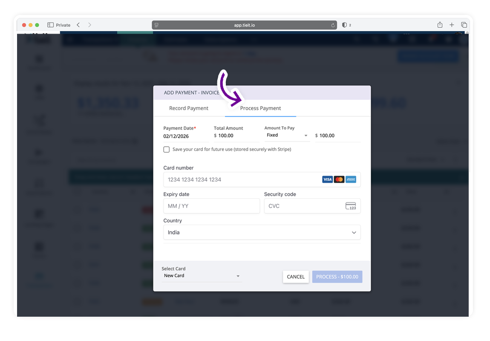Click the app.tieit.io address bar
490x341 pixels.
tap(245, 25)
